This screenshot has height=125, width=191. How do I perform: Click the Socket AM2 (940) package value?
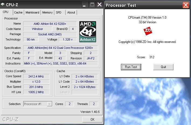tap(50, 34)
